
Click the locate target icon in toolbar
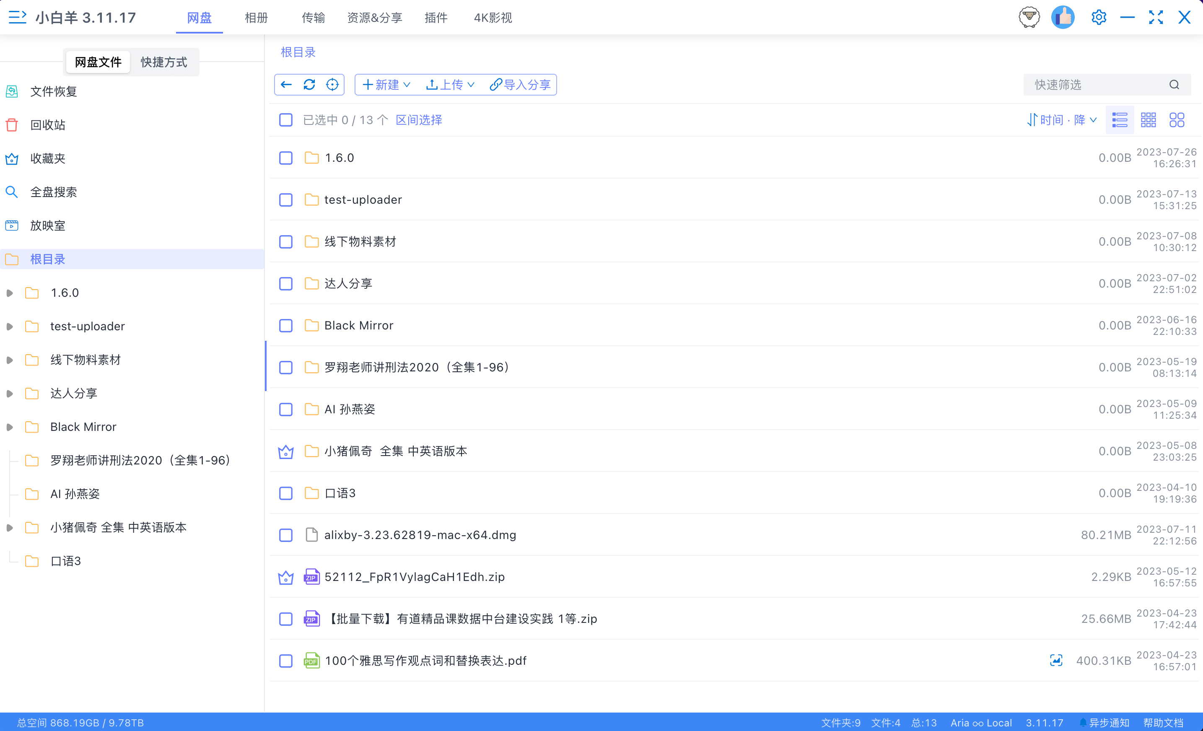tap(332, 85)
